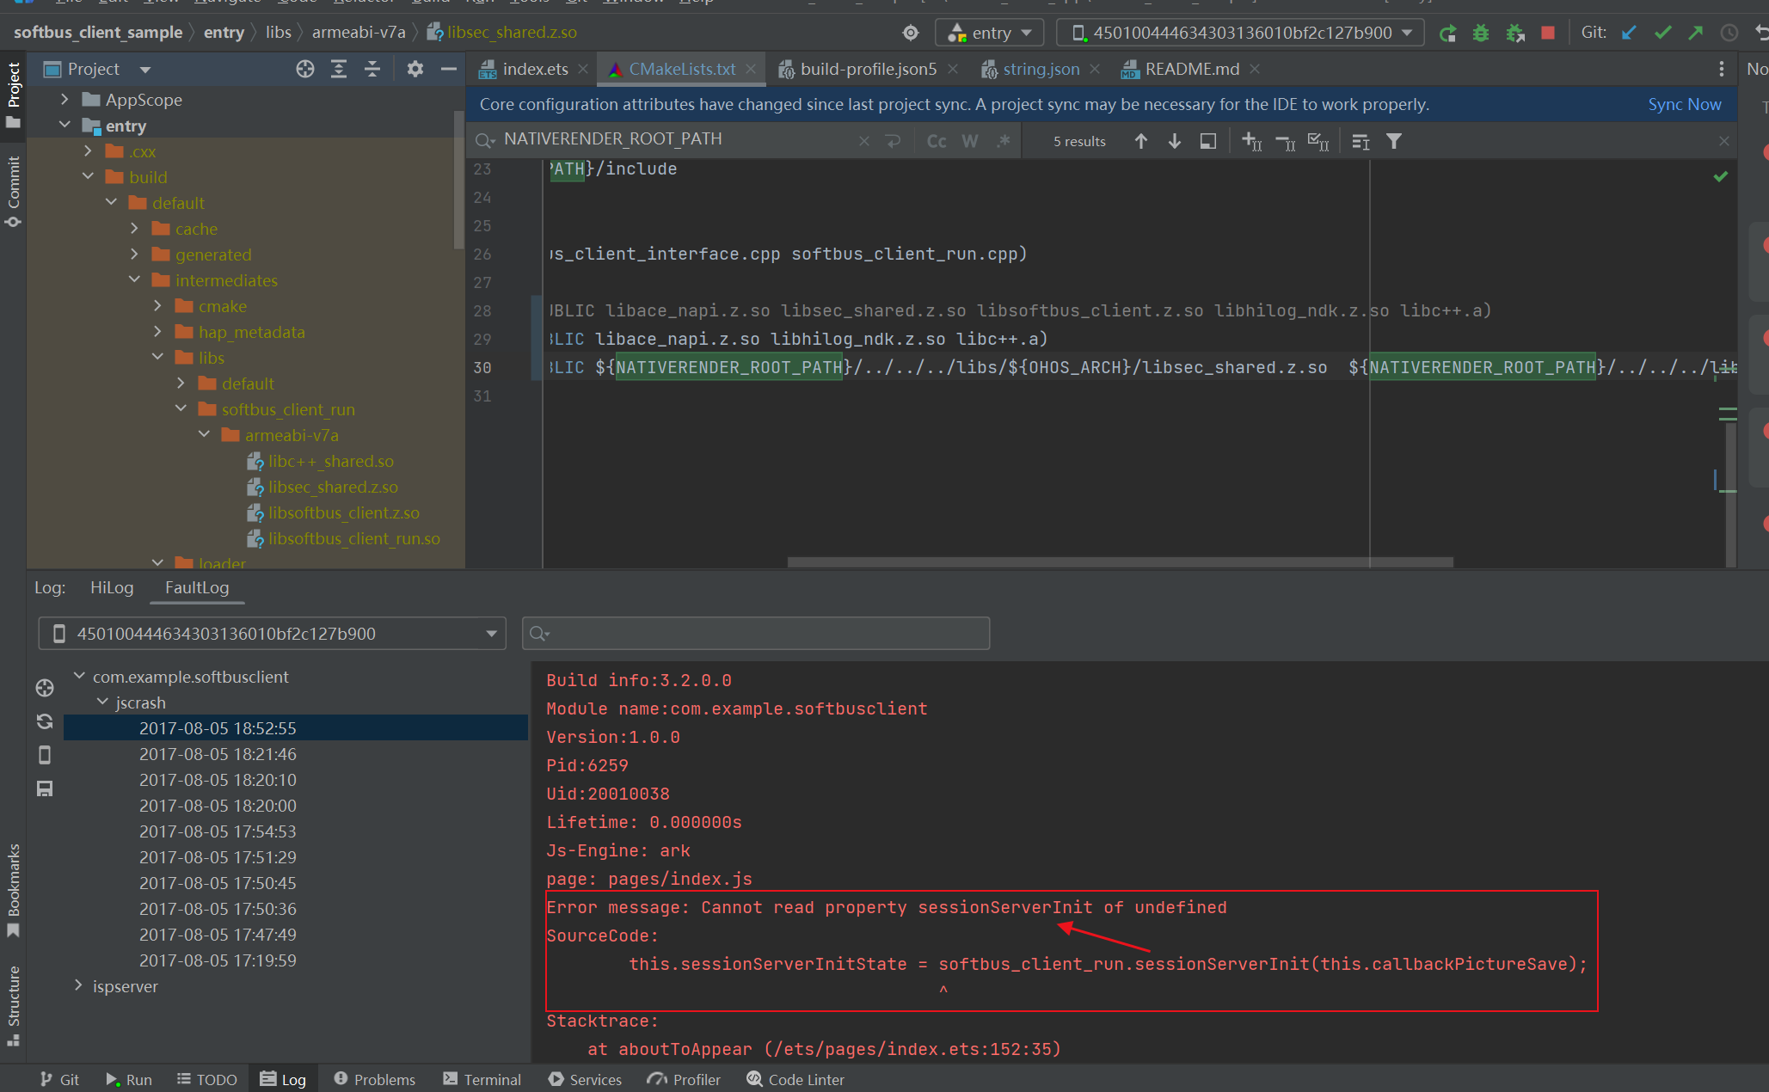Click the search/filter icon in FaultLog panel
Screen dimensions: 1769x1092
541,633
